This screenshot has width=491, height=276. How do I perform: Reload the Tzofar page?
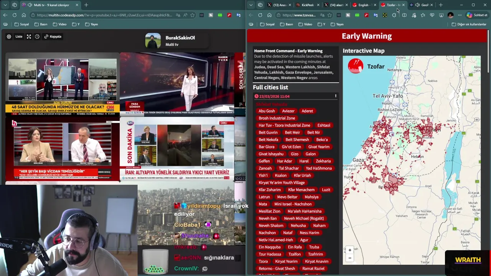[260, 15]
